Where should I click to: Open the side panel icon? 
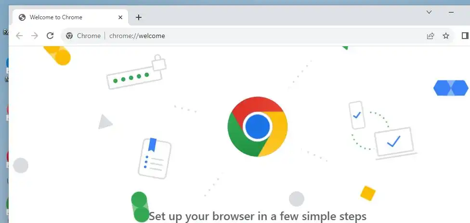click(x=465, y=36)
